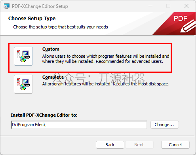Click the installer icon in the title bar
The width and height of the screenshot is (196, 155).
6,6
